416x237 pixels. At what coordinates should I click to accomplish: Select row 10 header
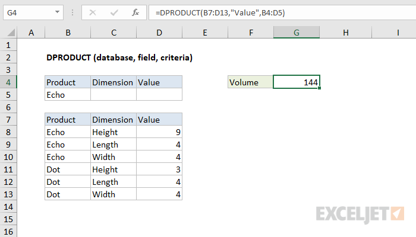pos(8,157)
